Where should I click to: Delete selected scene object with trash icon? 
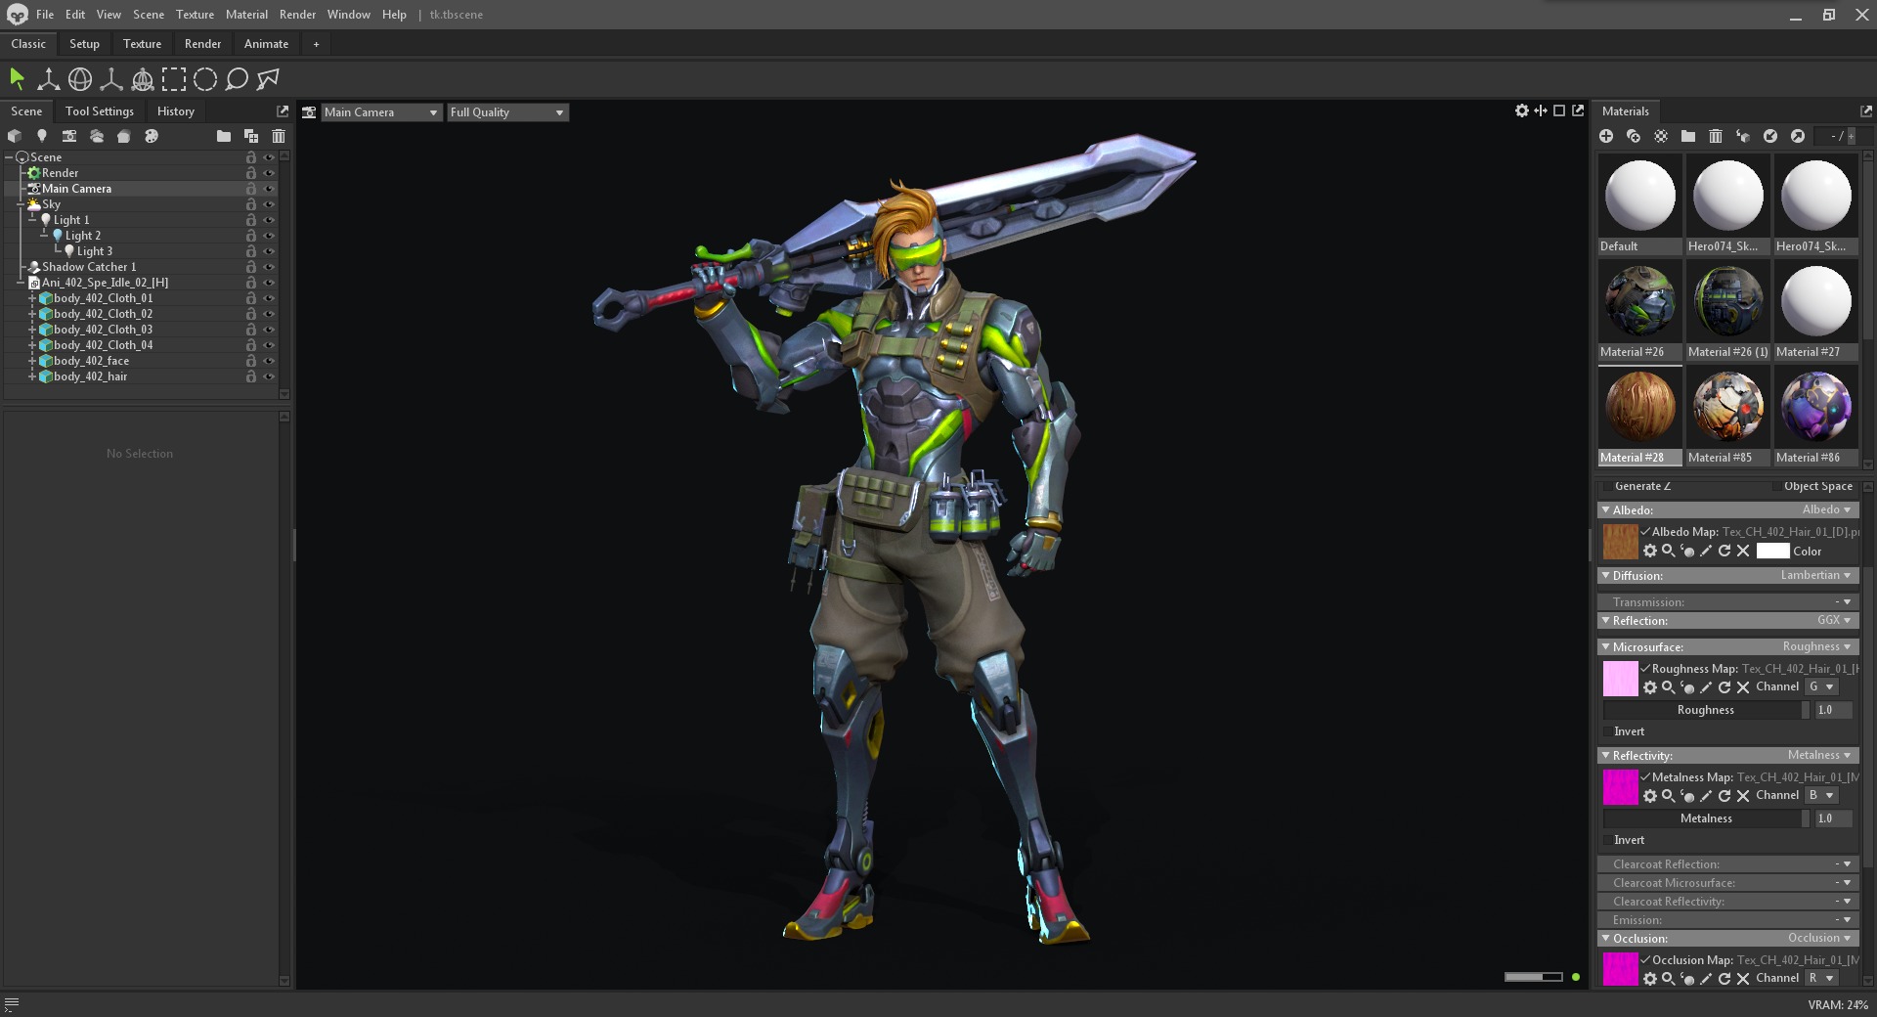[279, 136]
